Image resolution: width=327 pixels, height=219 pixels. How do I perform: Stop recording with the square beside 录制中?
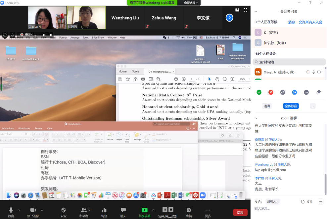(51, 35)
